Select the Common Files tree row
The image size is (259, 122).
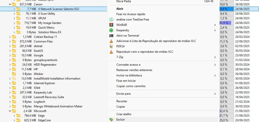coord(43,41)
